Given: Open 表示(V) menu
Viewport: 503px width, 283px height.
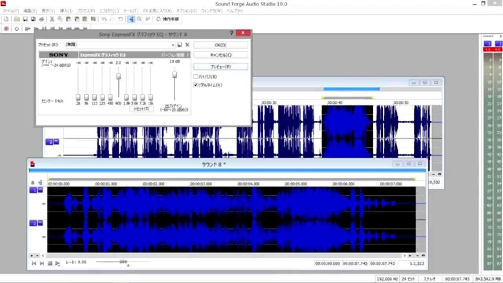Looking at the screenshot, I should point(48,11).
